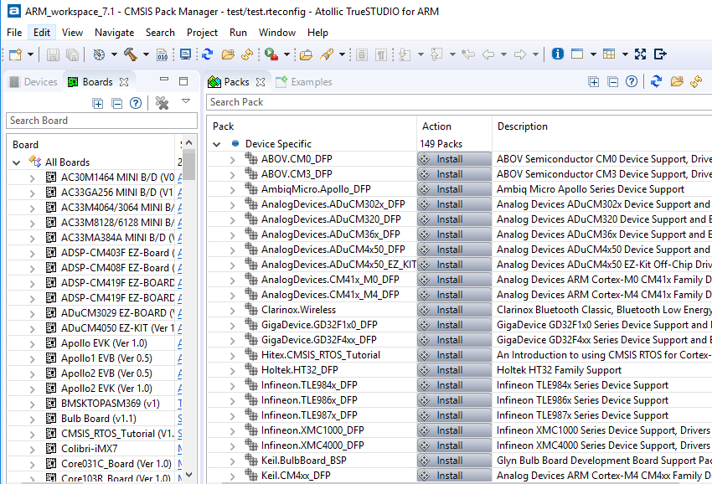The height and width of the screenshot is (484, 712).
Task: Install the Hitex.CMSIS_RTOS_Tutorial pack
Action: [x=454, y=354]
